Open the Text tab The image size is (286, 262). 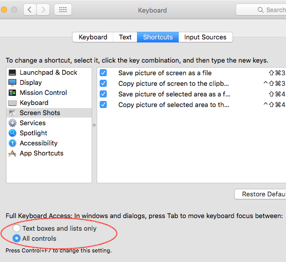[x=125, y=37]
